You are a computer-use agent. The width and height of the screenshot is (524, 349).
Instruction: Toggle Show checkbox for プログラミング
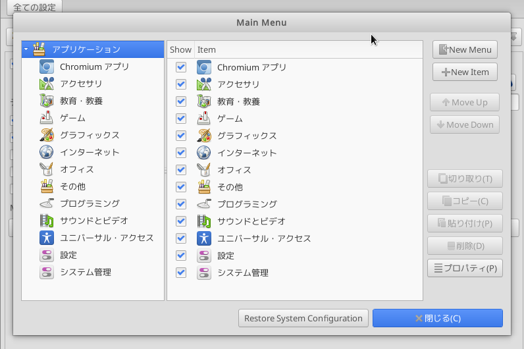coord(181,204)
